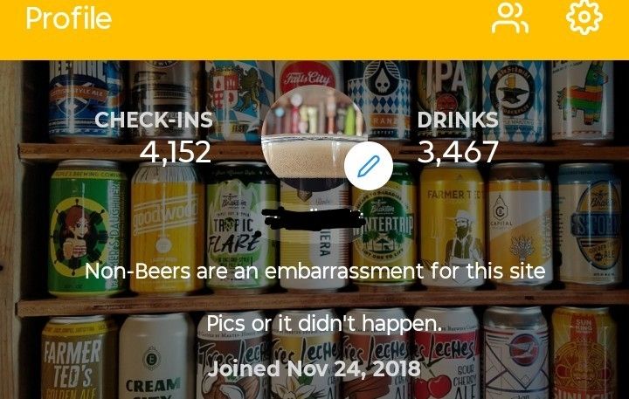
Task: Tap the Profile header title
Action: coord(69,18)
